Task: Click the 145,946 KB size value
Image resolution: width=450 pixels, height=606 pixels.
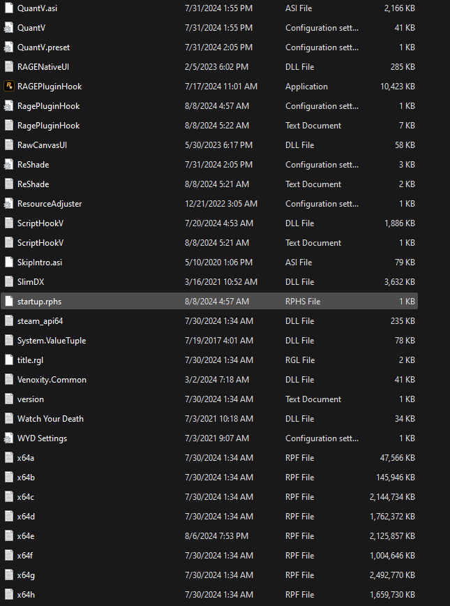Action: click(396, 478)
